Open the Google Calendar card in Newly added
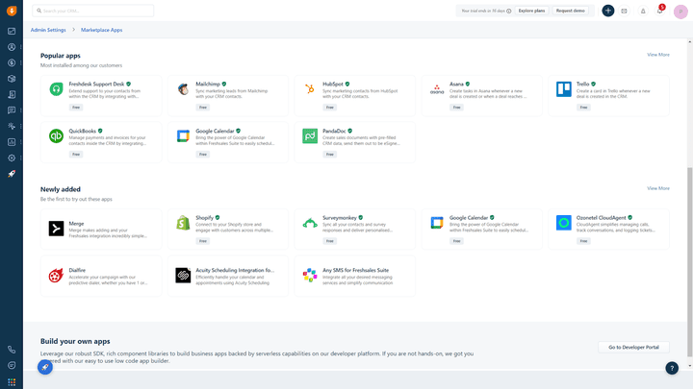The height and width of the screenshot is (389, 693). (x=482, y=229)
